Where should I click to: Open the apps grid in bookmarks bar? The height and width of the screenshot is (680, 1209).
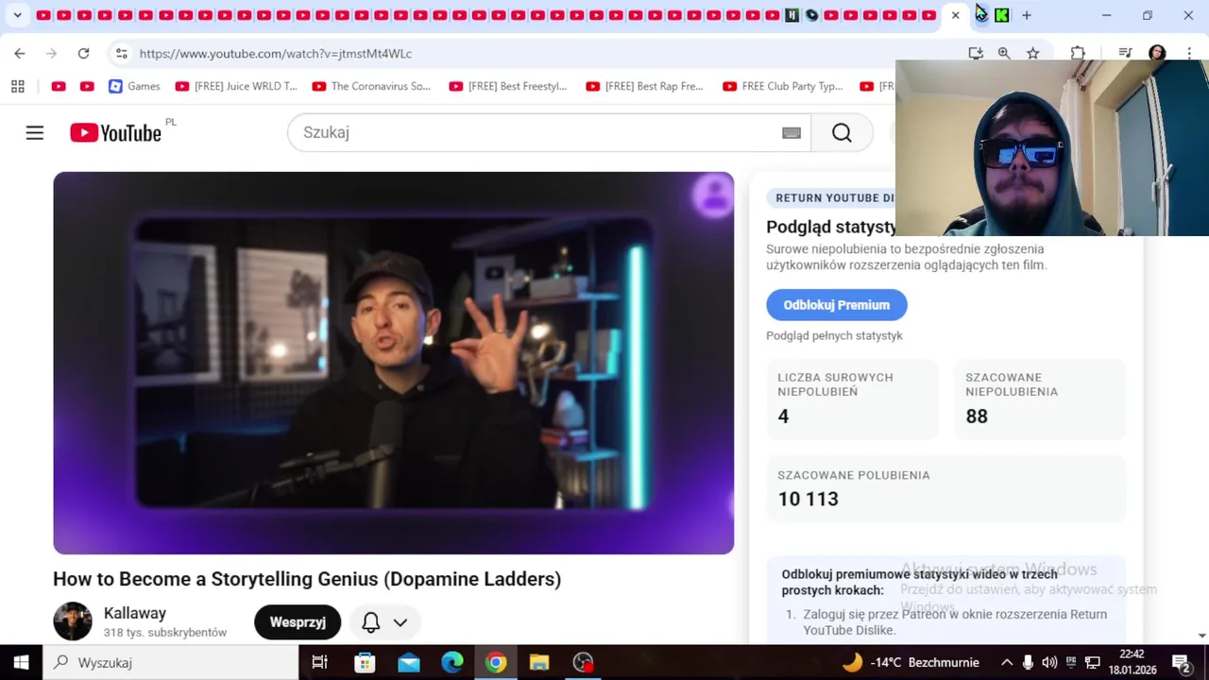[x=18, y=86]
